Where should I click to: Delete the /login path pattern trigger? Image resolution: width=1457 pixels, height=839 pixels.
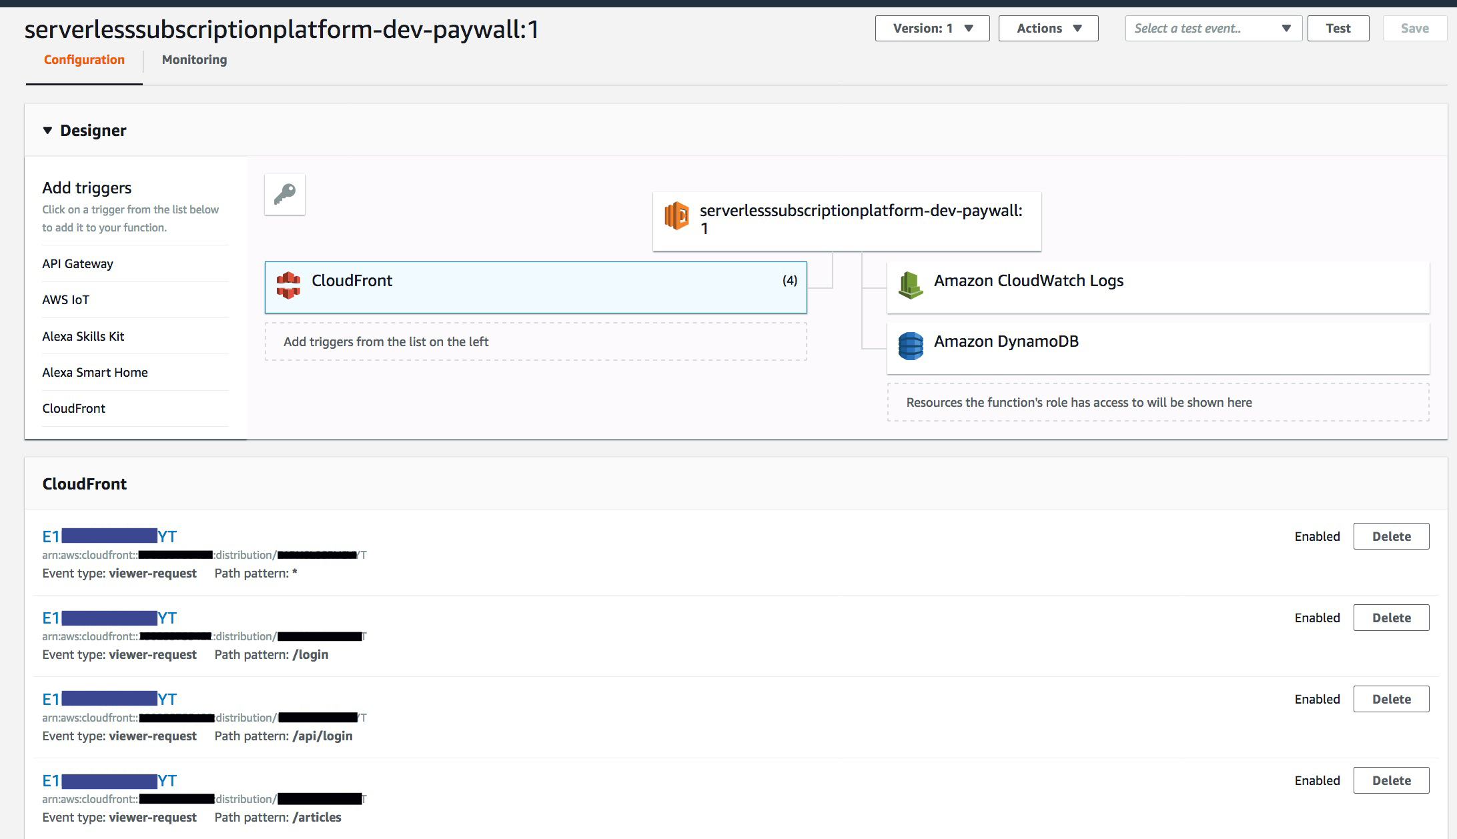(x=1391, y=618)
